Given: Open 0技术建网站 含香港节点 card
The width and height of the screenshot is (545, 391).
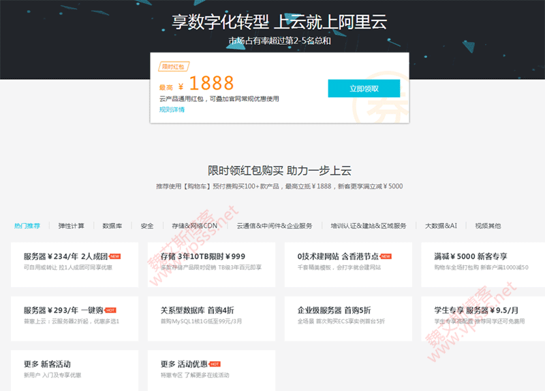Looking at the screenshot, I should pyautogui.click(x=348, y=265).
